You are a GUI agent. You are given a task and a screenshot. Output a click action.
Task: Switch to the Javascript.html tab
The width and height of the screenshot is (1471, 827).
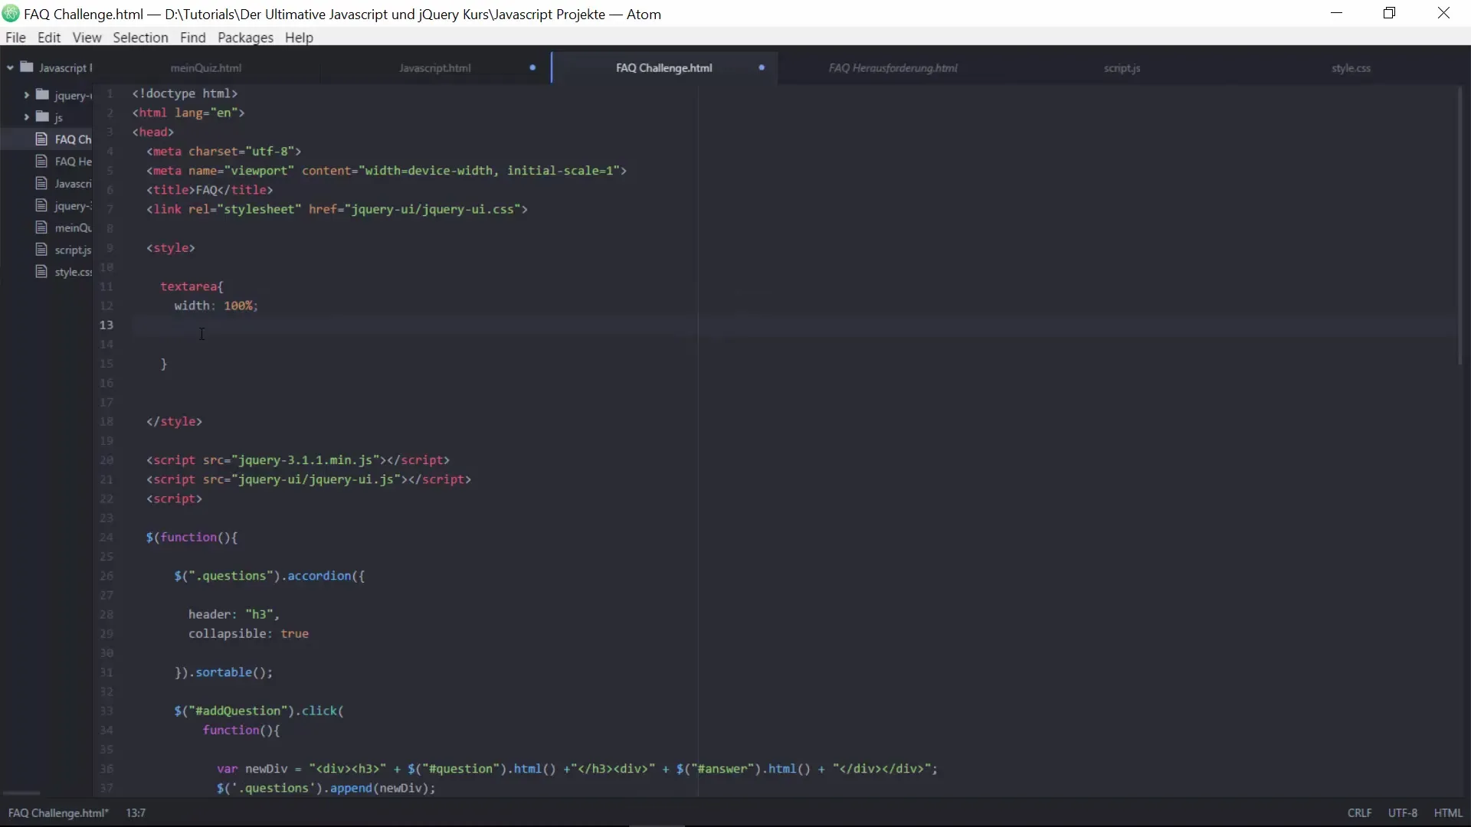pyautogui.click(x=435, y=68)
